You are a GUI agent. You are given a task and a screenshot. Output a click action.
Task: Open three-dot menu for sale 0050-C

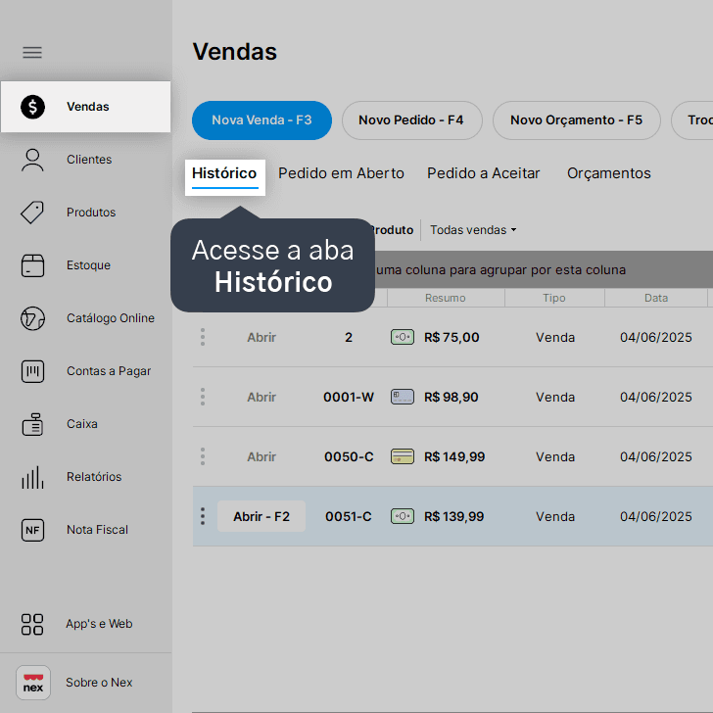pyautogui.click(x=203, y=456)
